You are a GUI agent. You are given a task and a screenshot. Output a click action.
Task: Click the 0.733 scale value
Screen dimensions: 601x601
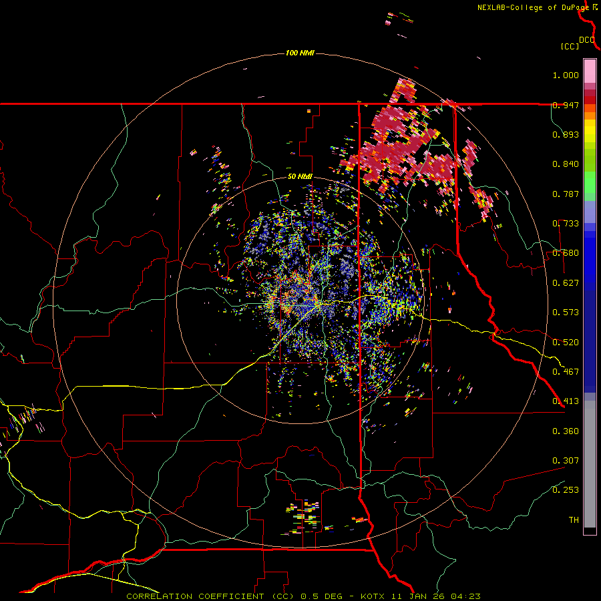[x=566, y=224]
